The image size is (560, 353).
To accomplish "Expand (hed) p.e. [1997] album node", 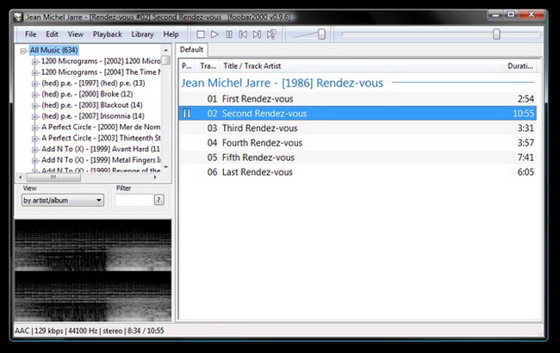I will pos(34,84).
